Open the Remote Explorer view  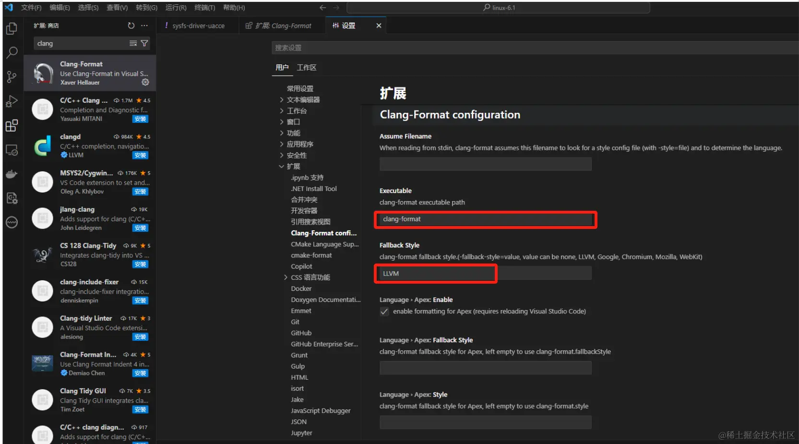pos(12,150)
